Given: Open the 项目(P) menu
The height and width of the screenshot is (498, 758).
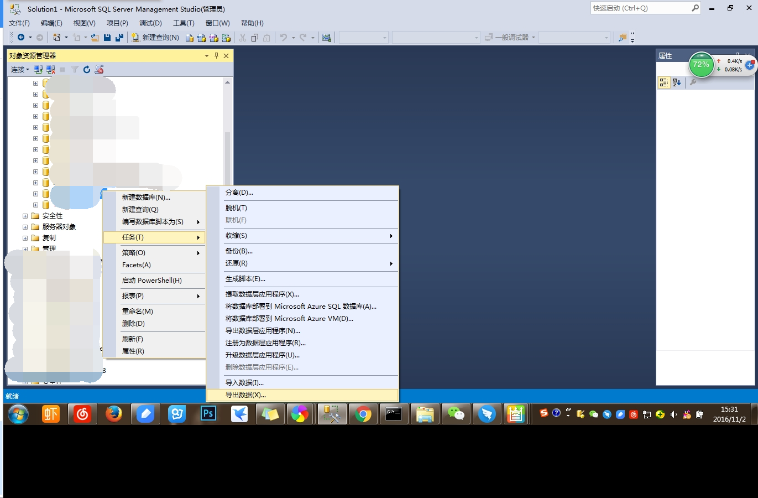Looking at the screenshot, I should 117,23.
